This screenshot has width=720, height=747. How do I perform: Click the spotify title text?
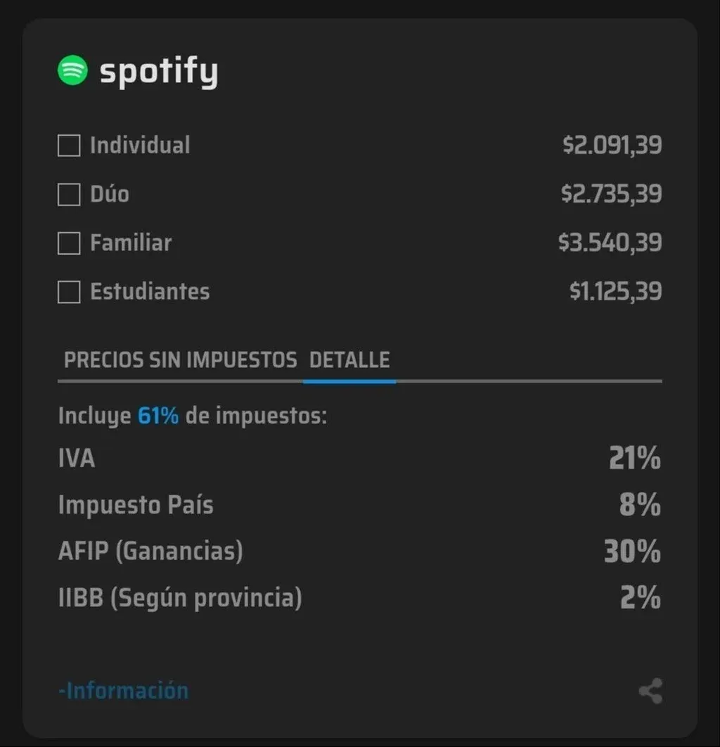coord(159,72)
